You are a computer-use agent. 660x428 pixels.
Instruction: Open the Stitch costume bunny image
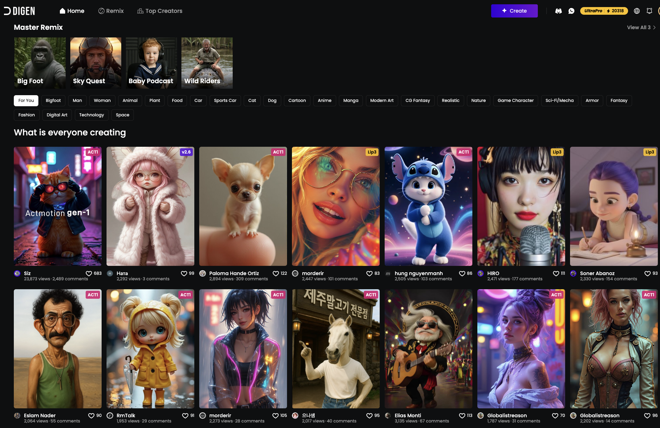point(429,206)
